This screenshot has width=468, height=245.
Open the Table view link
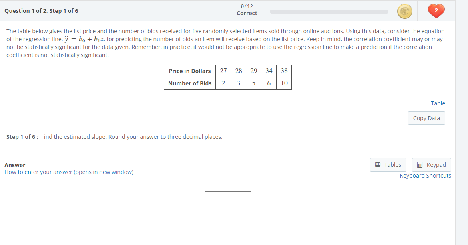(x=438, y=103)
